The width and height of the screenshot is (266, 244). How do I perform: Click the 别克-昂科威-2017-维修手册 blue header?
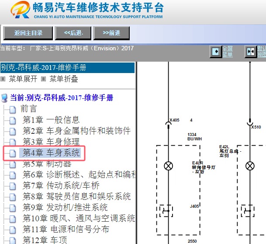point(67,68)
